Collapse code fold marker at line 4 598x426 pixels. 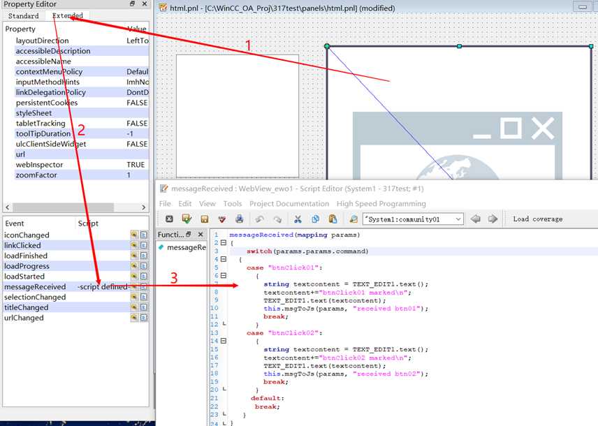(224, 259)
